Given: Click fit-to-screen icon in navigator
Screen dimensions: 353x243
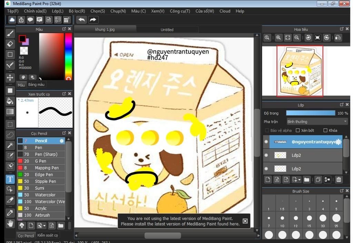Looking at the screenshot, I should click(x=288, y=38).
